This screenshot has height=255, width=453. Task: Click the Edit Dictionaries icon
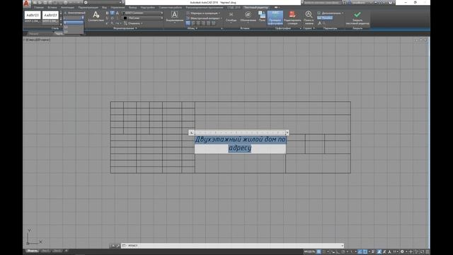coord(292,14)
